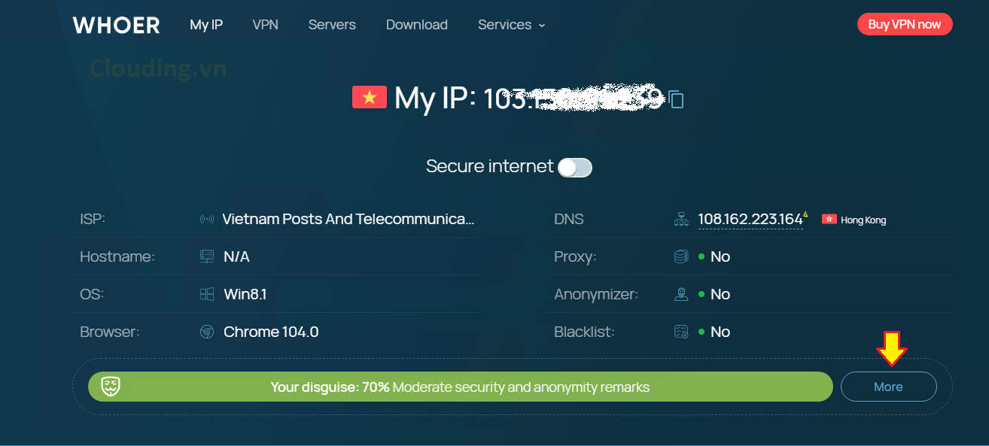Click the More button under the yellow arrow
The height and width of the screenshot is (446, 989).
pyautogui.click(x=888, y=387)
